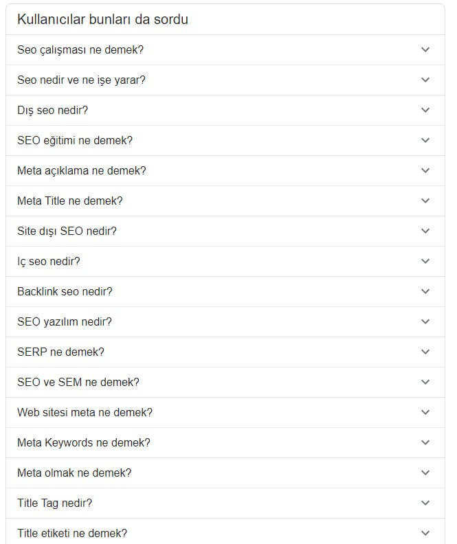Click chevron next to "Seo nedir ve ne işe yarar?"
Viewport: 457px width, 544px height.
425,80
